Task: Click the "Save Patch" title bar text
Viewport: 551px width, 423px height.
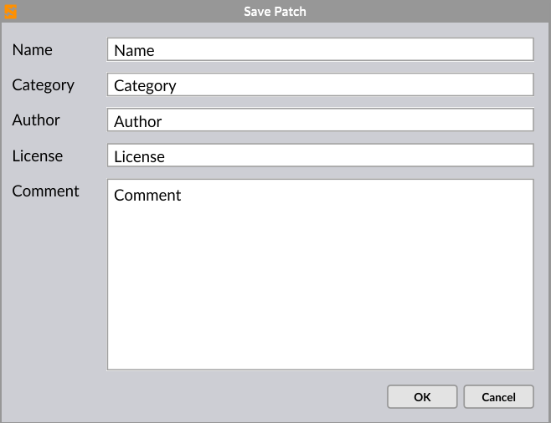Action: (275, 12)
